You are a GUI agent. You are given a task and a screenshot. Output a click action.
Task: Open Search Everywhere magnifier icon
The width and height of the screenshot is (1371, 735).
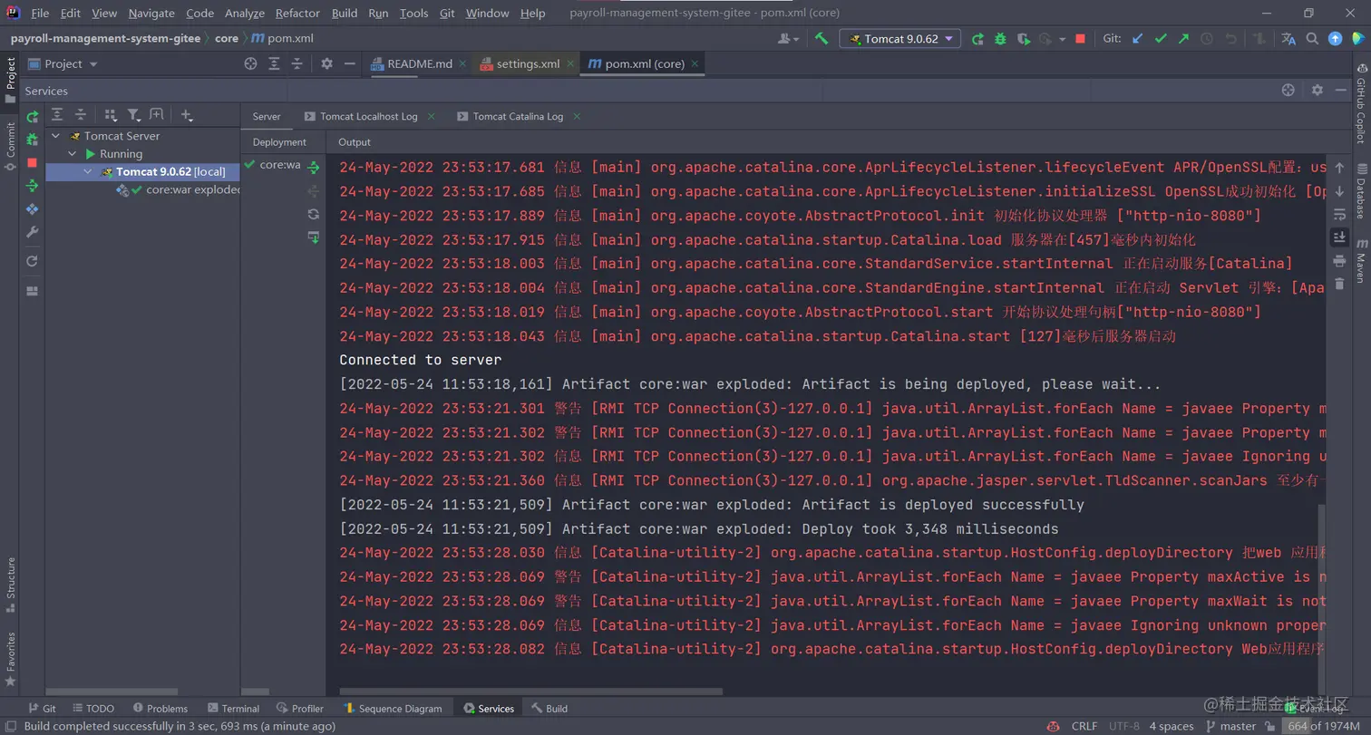click(x=1312, y=39)
